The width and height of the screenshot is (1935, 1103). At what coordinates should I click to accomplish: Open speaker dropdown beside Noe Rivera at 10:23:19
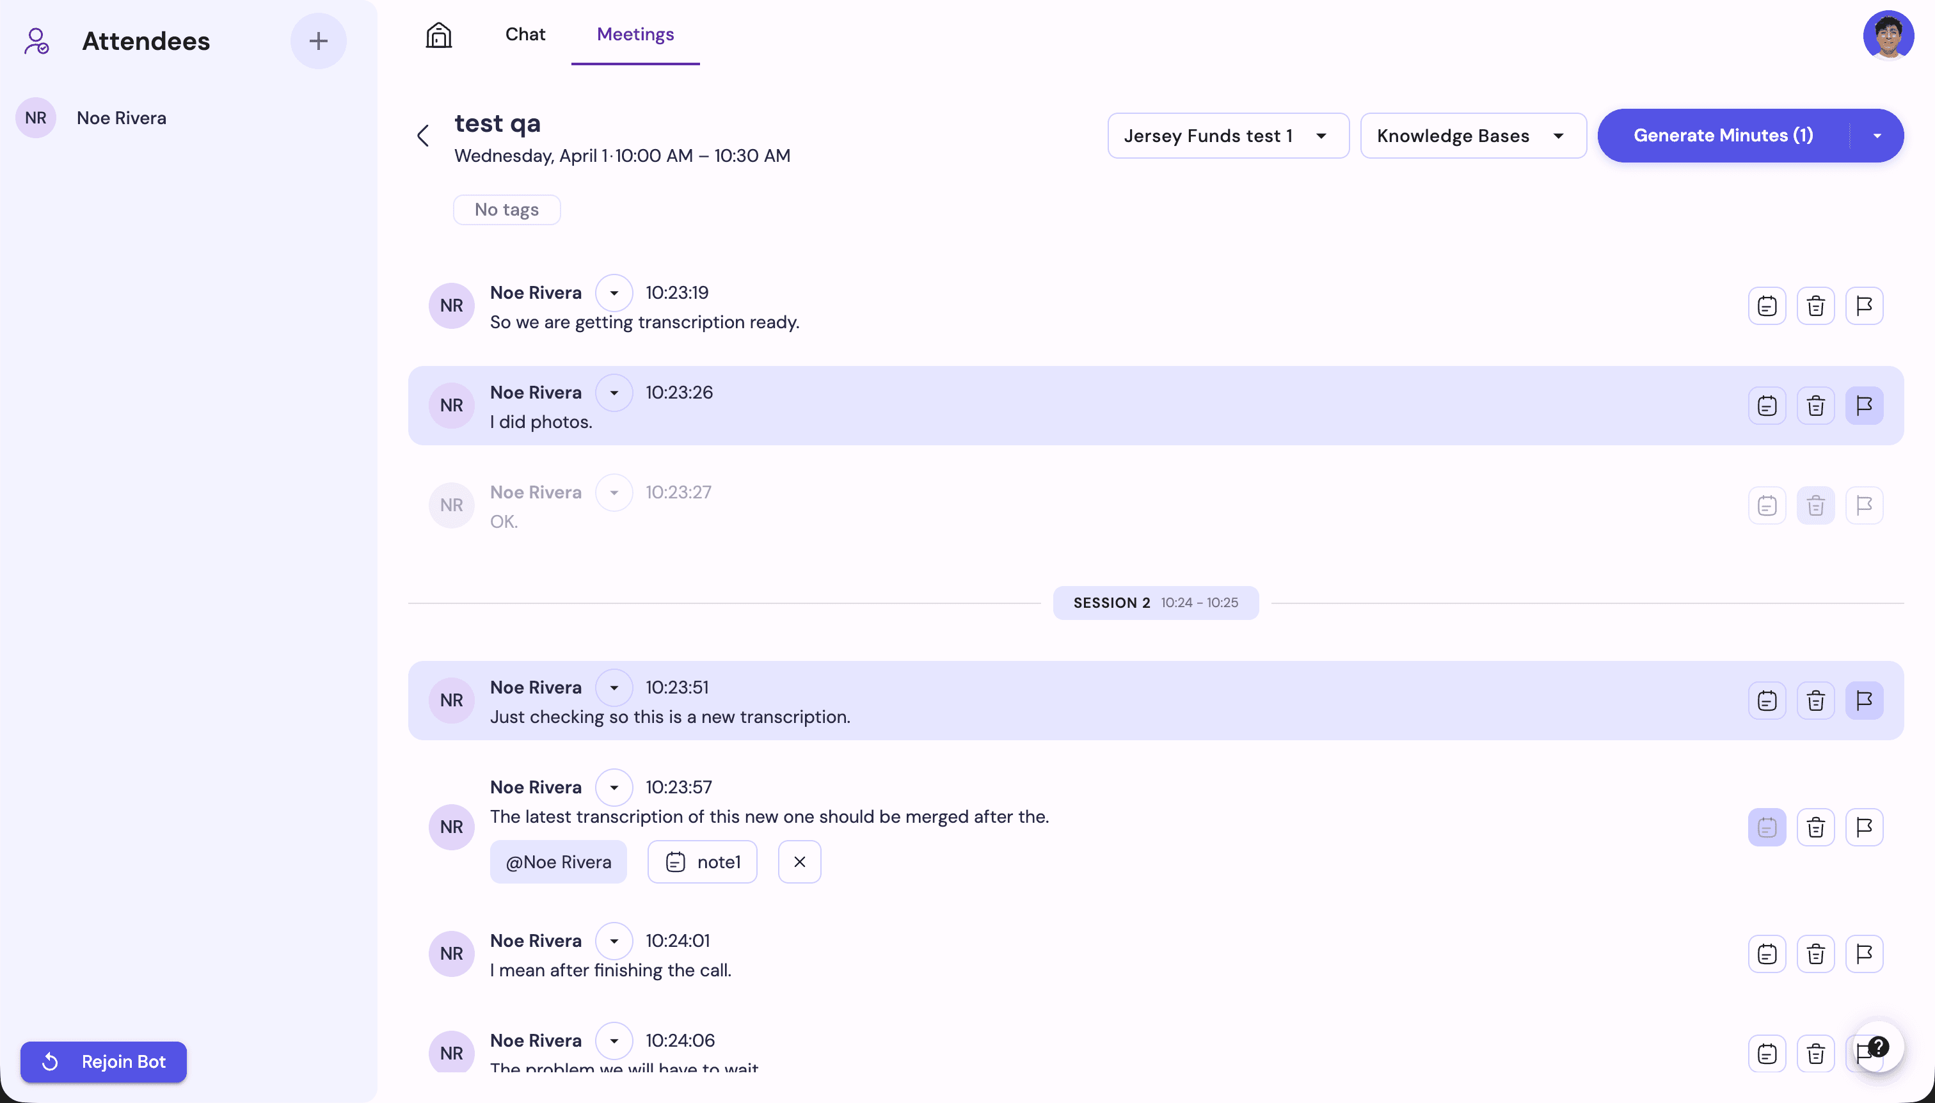click(x=614, y=292)
